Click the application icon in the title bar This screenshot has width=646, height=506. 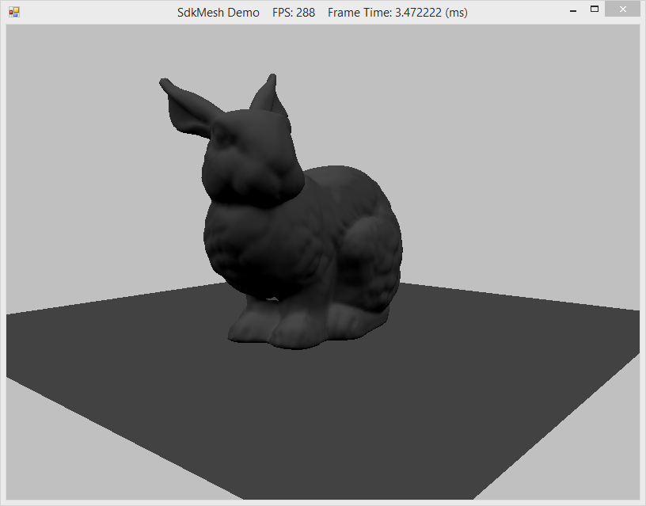click(13, 13)
